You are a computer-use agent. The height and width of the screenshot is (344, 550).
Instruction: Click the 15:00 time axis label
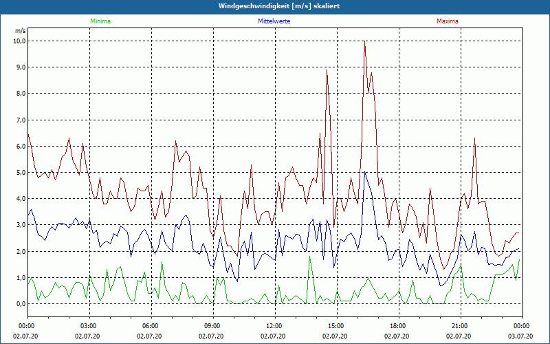click(335, 325)
